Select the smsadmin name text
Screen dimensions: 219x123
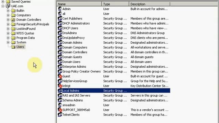click(x=69, y=105)
